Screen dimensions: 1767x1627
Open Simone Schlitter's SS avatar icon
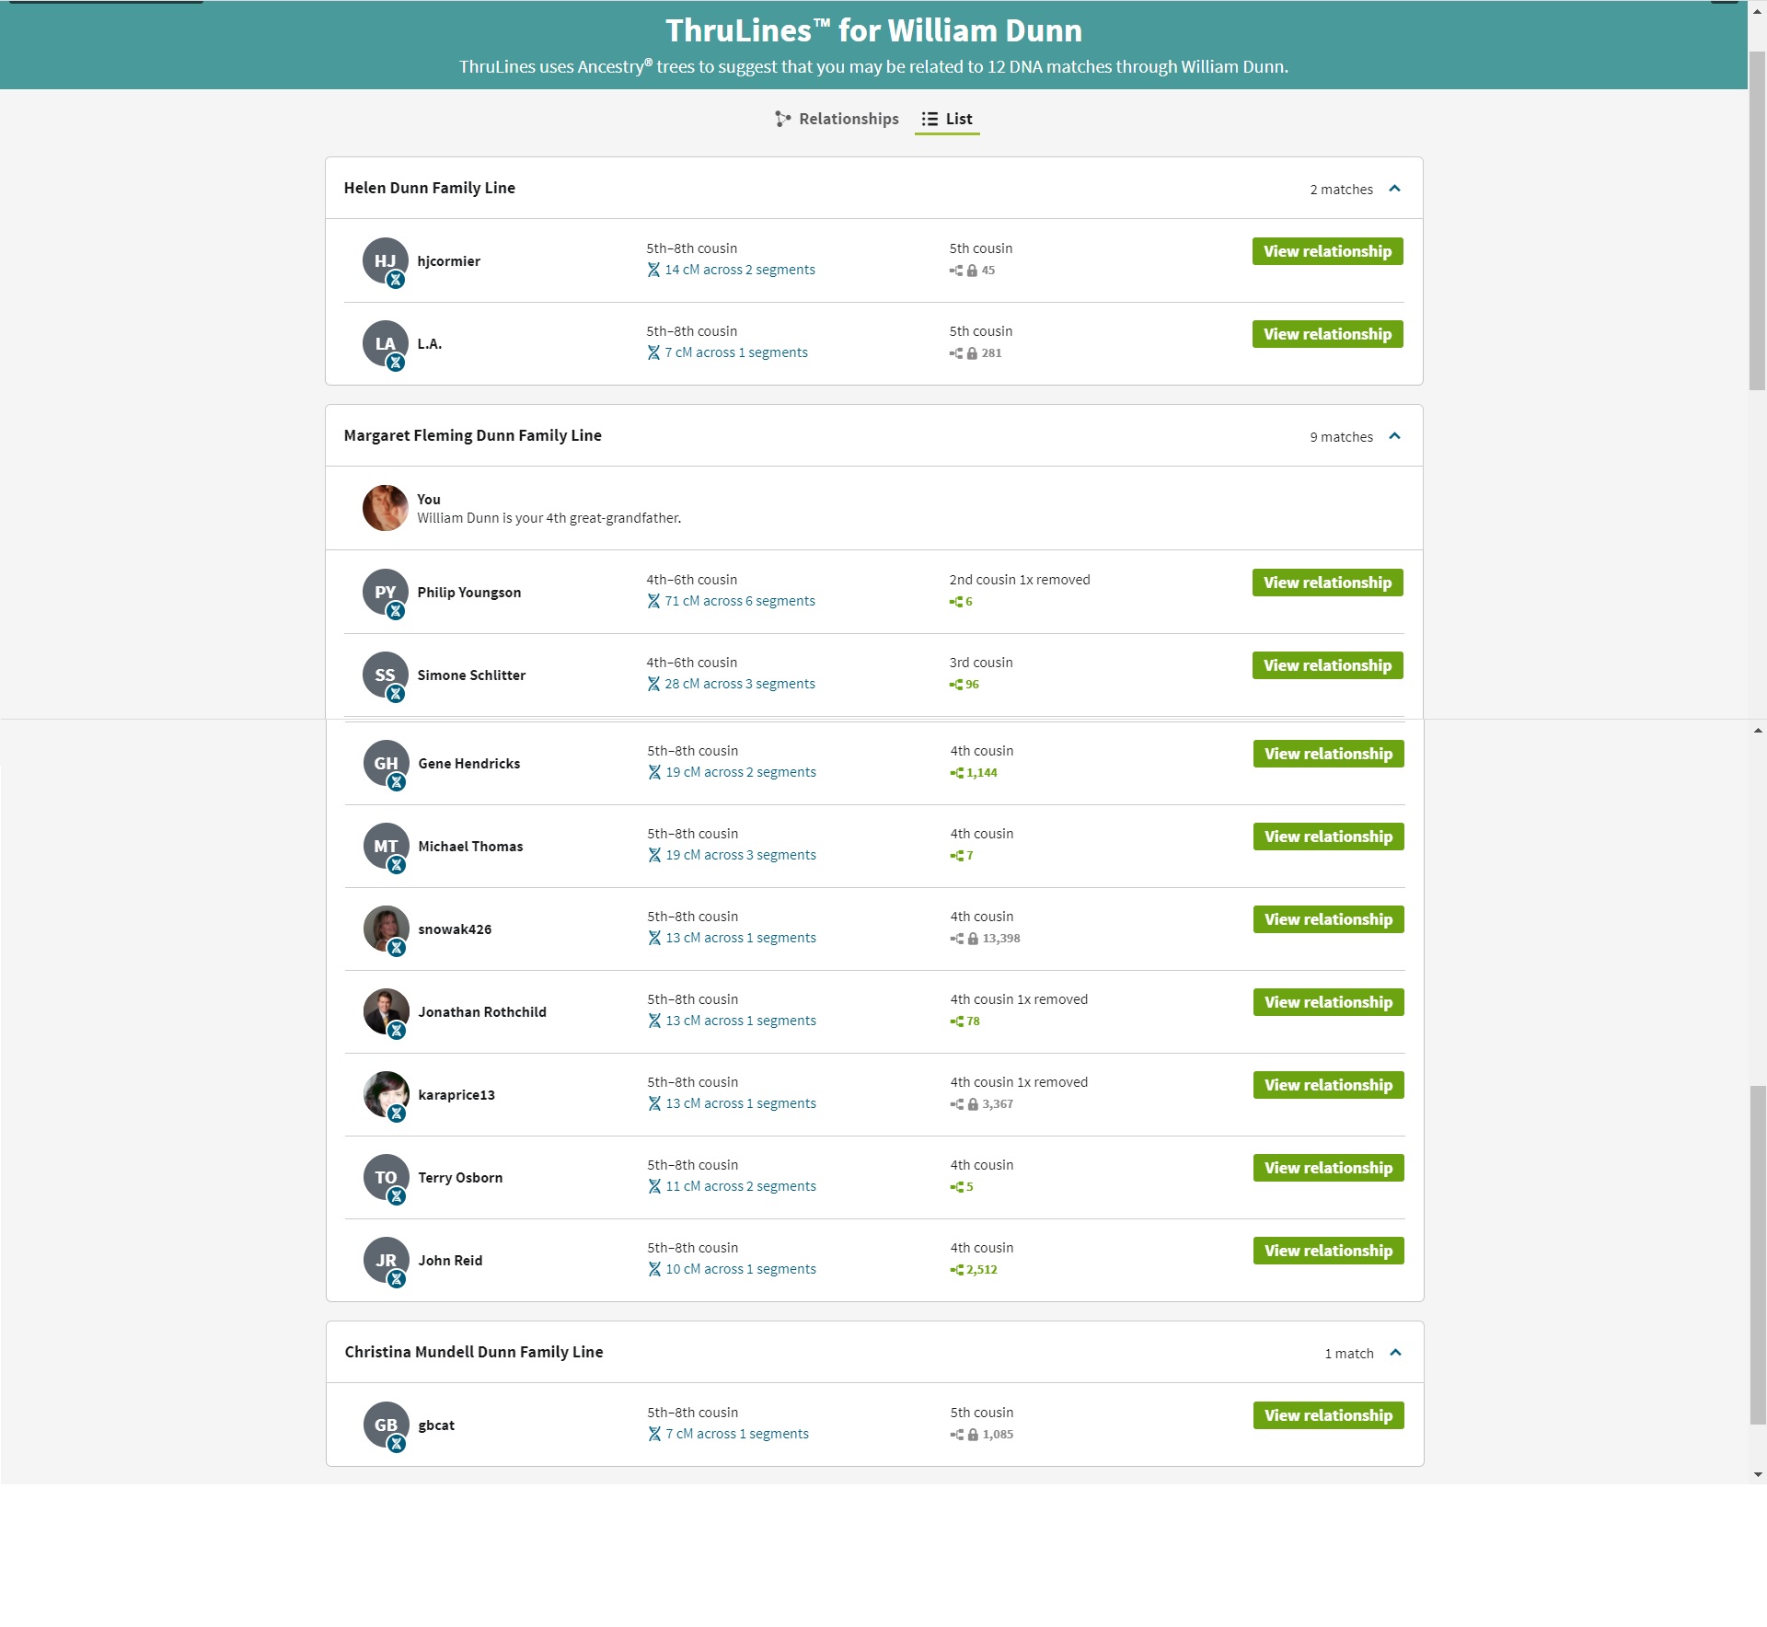click(x=385, y=675)
